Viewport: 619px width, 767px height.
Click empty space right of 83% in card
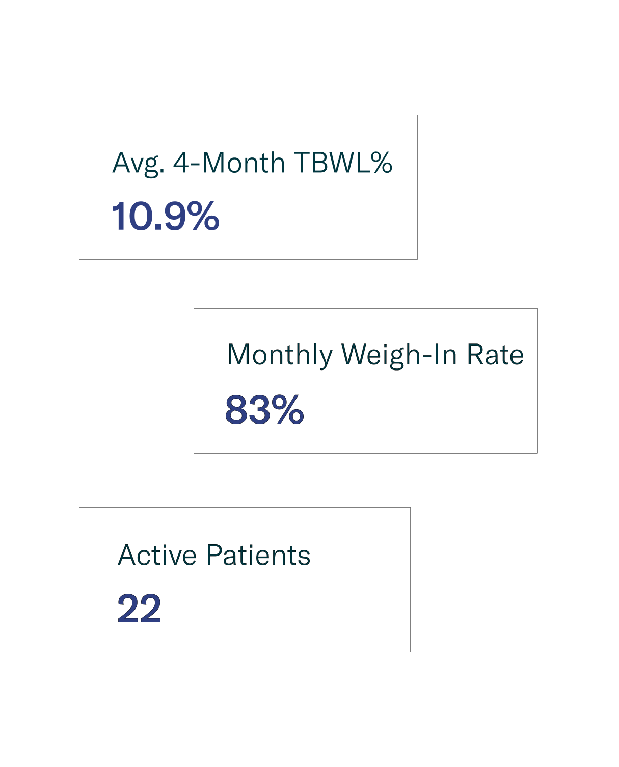[418, 409]
